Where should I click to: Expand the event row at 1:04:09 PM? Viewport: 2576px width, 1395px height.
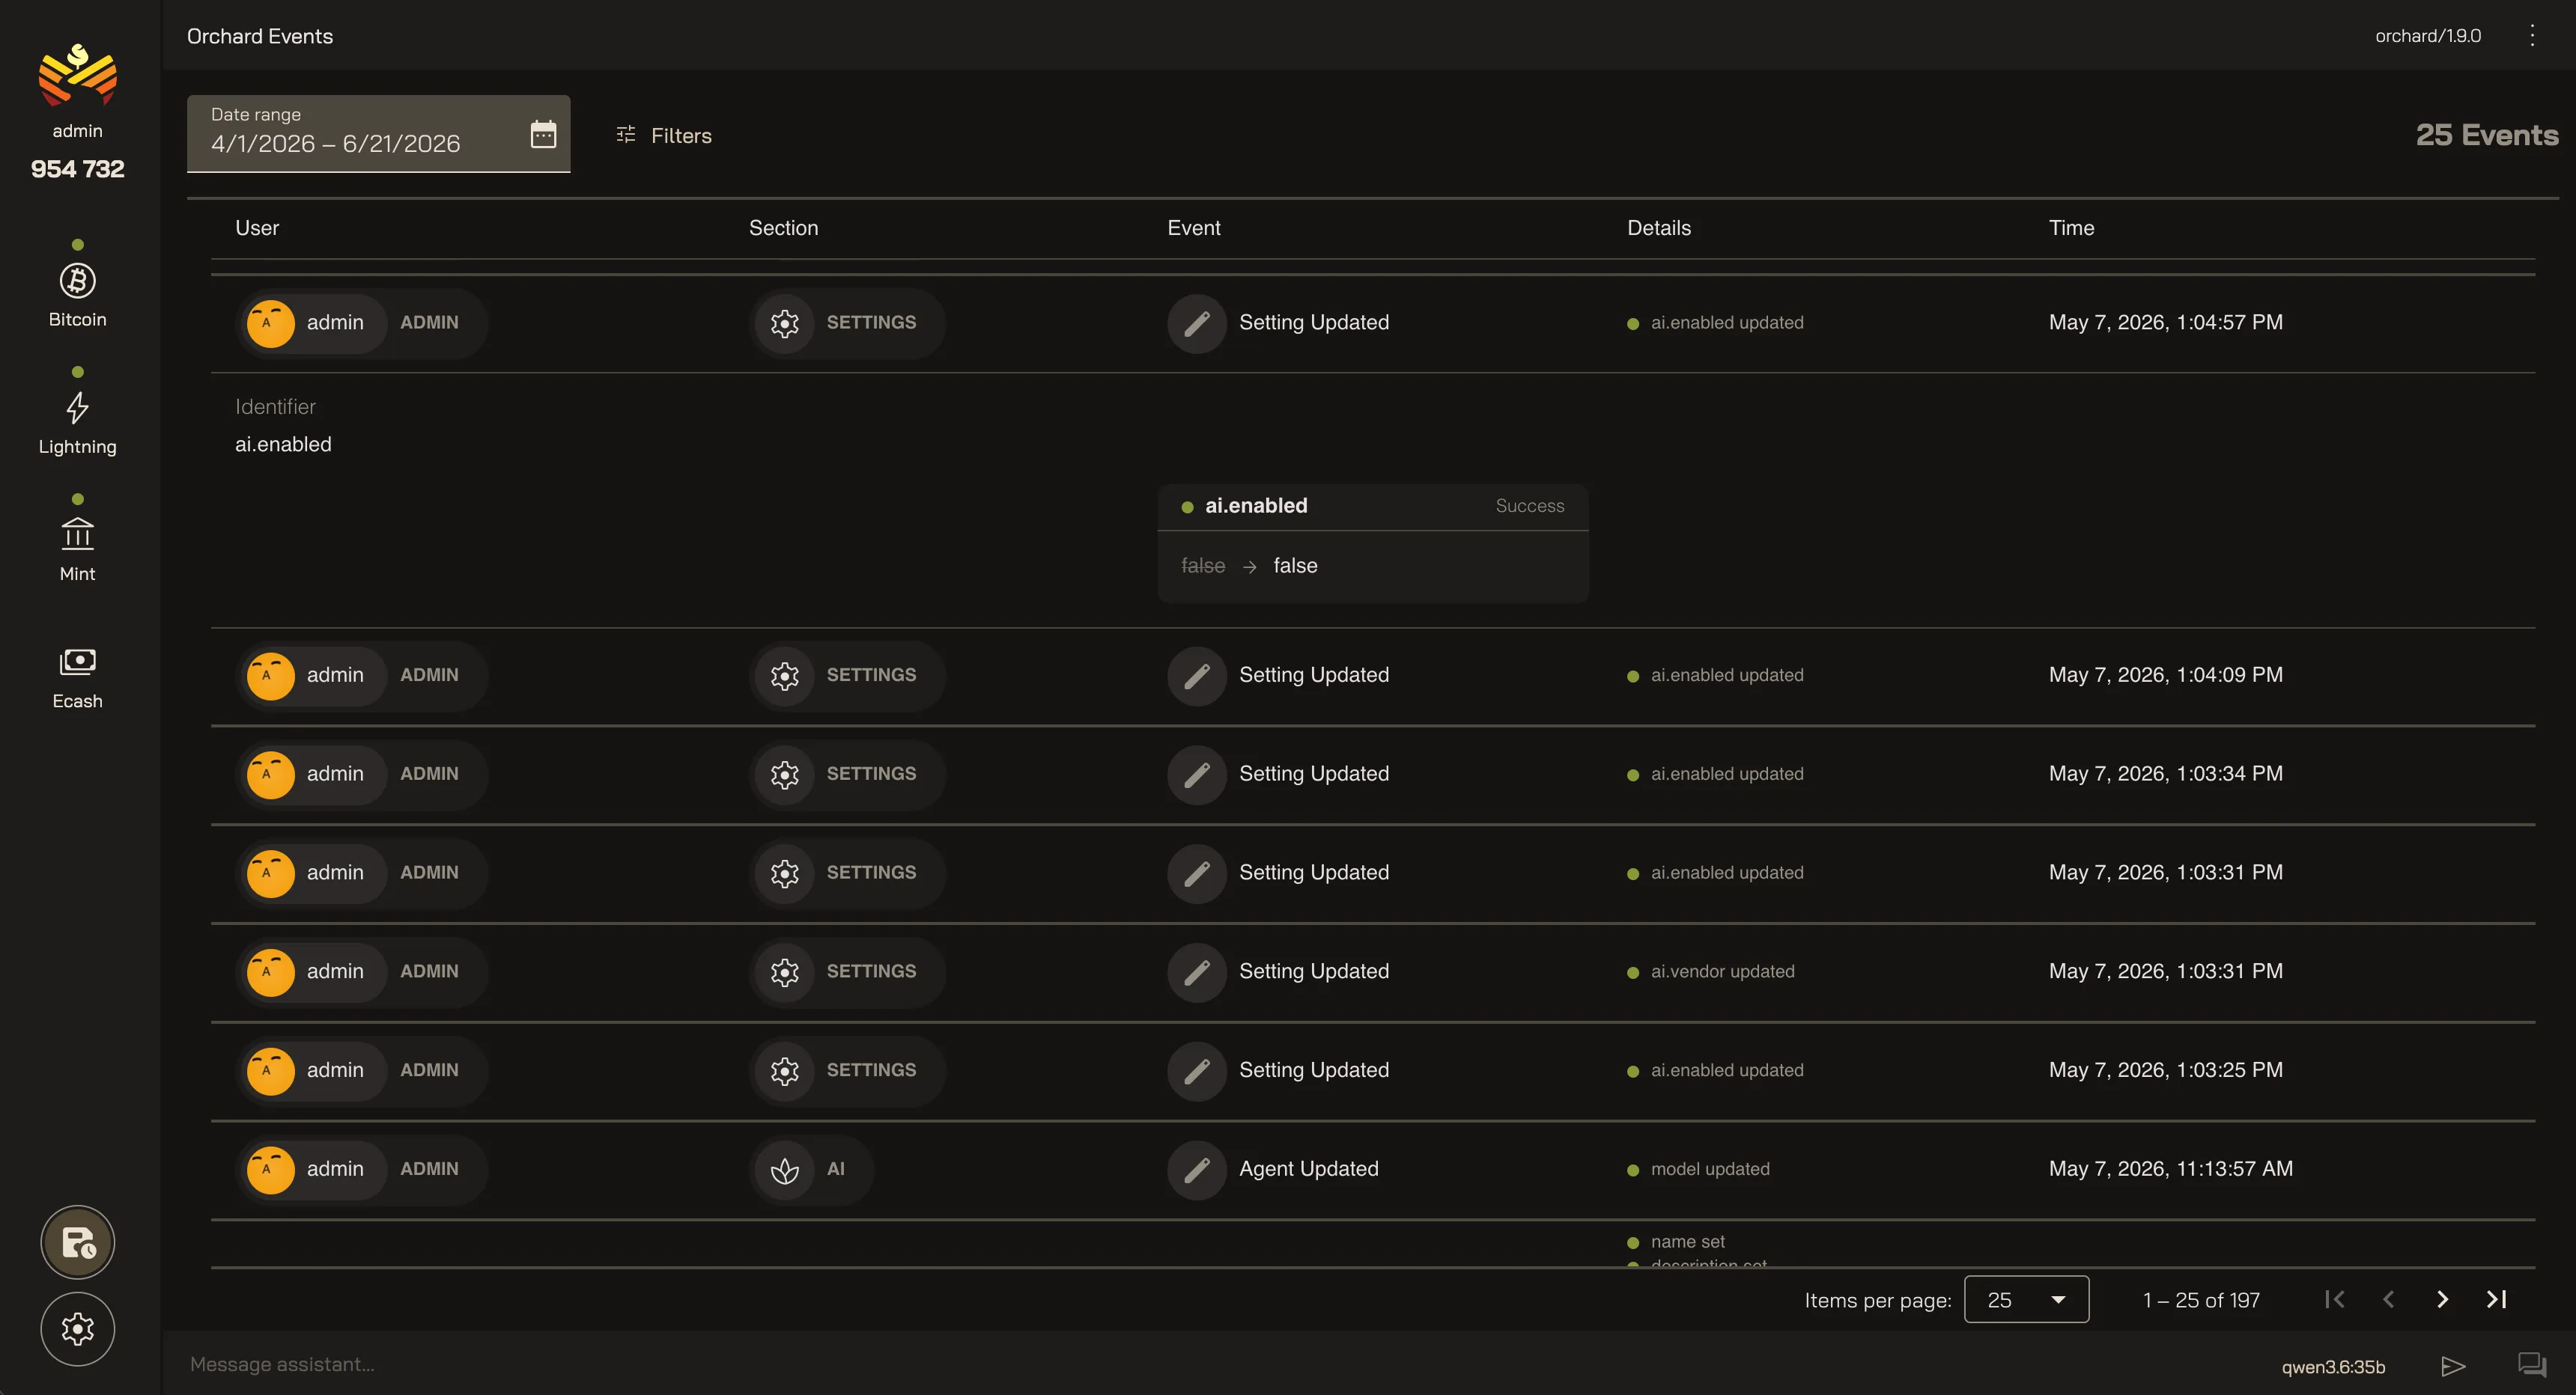point(1373,676)
